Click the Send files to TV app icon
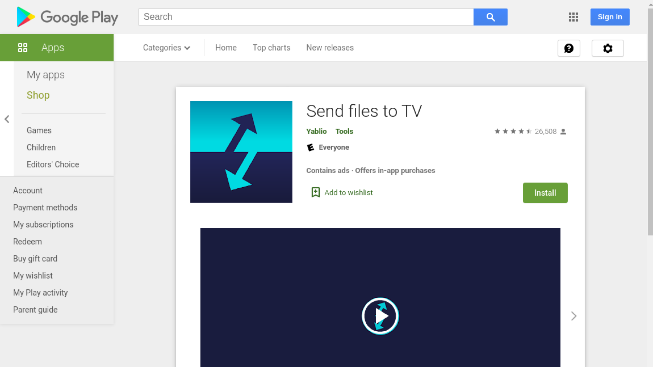The width and height of the screenshot is (653, 367). coord(241,152)
